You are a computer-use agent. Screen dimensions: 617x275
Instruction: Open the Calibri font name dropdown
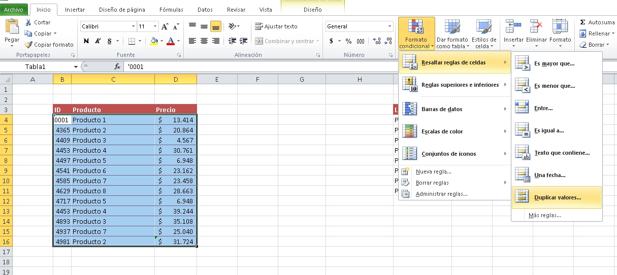pos(134,26)
